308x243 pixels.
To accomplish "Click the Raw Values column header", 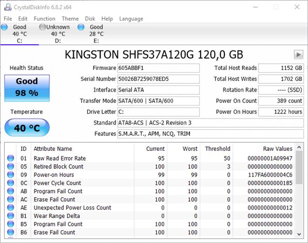I will (278, 149).
